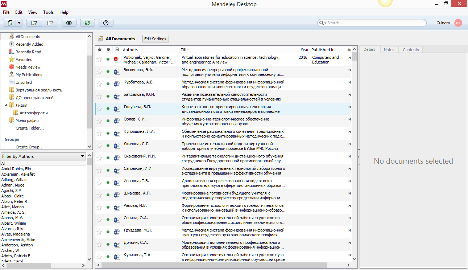The height and width of the screenshot is (270, 468).
Task: Open the Help menu
Action: click(64, 12)
